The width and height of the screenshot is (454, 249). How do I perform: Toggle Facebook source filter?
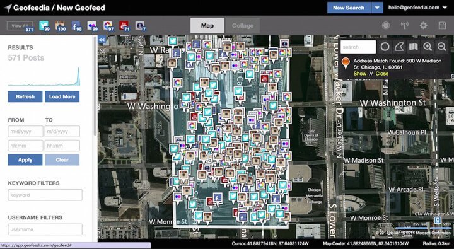76,25
